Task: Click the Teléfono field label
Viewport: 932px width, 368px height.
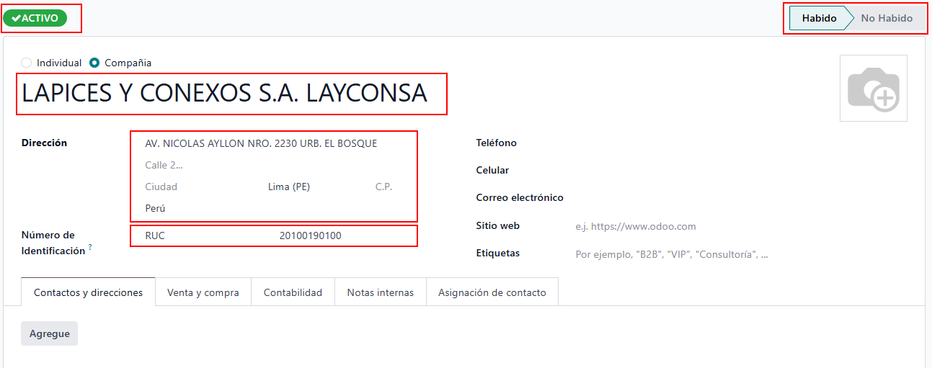Action: tap(497, 143)
